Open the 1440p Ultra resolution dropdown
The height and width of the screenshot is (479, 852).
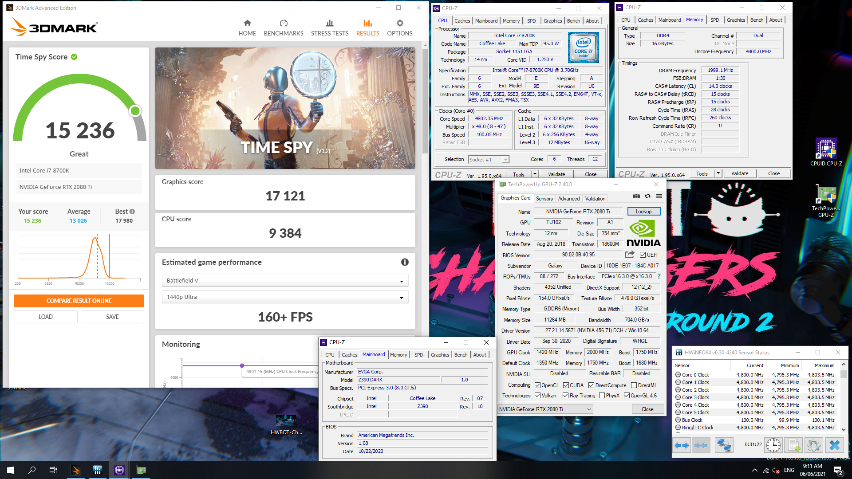[285, 297]
